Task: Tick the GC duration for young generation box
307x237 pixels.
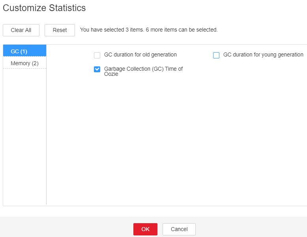Action: [x=216, y=55]
